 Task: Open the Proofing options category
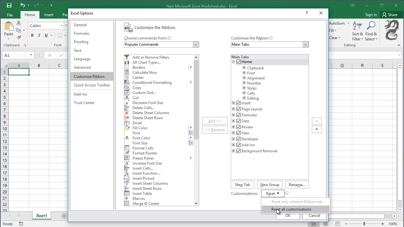coord(92,42)
